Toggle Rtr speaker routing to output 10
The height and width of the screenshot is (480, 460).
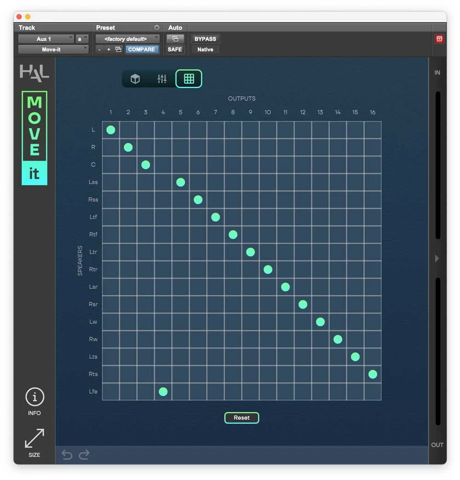(268, 269)
